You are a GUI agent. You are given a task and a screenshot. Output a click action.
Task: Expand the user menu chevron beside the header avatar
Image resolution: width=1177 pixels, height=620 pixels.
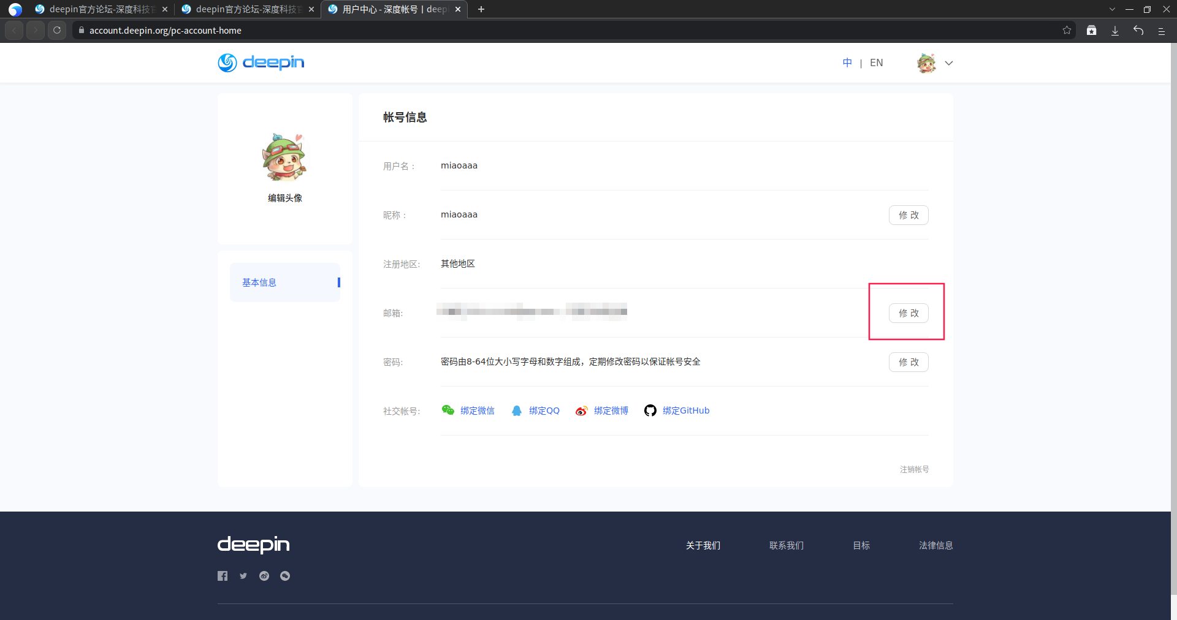(949, 63)
